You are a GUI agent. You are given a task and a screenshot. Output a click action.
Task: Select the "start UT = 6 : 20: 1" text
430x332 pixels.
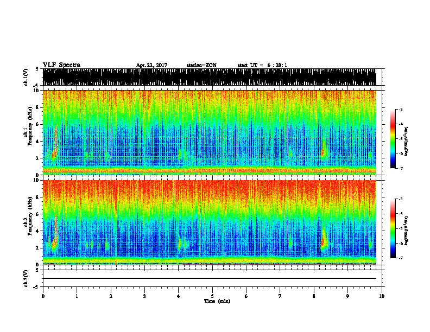pos(262,65)
